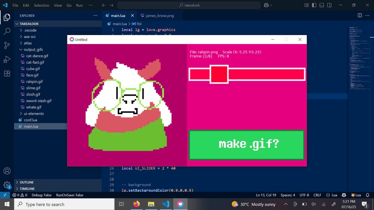Open the Copilot chat icon in title bar
The height and width of the screenshot is (210, 374).
pyautogui.click(x=266, y=5)
